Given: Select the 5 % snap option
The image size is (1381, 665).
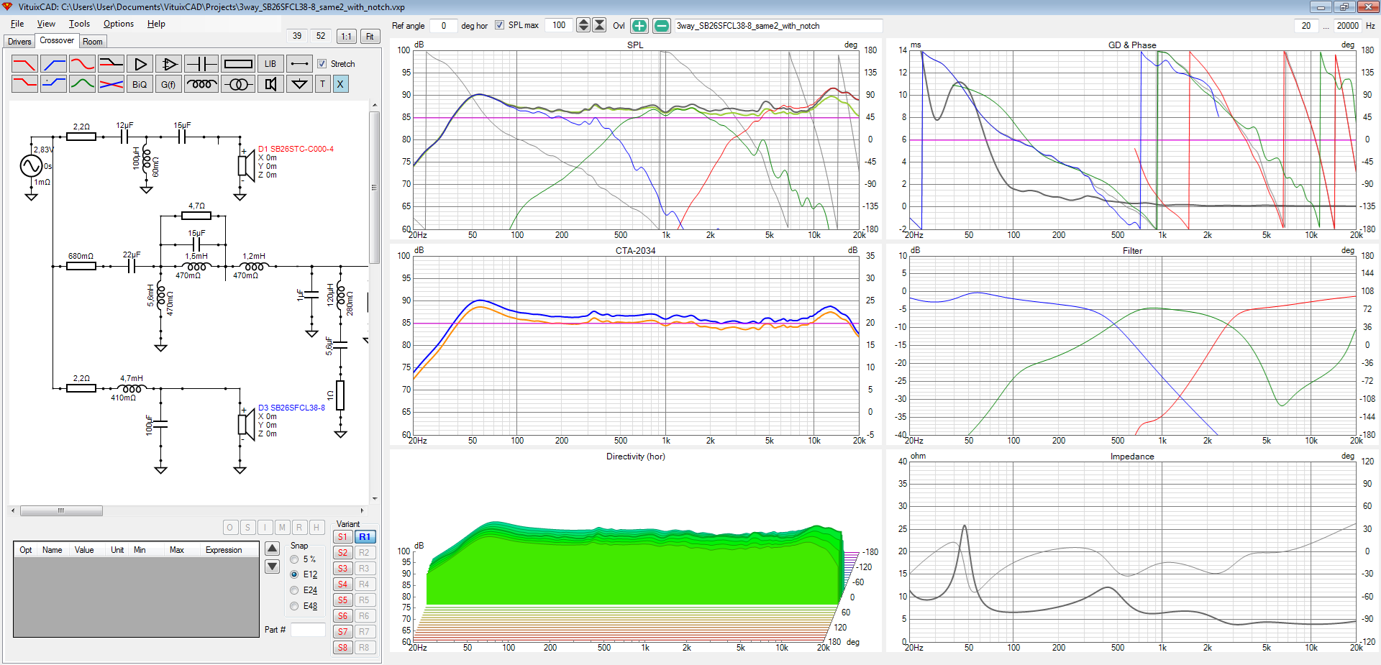Looking at the screenshot, I should pyautogui.click(x=294, y=559).
